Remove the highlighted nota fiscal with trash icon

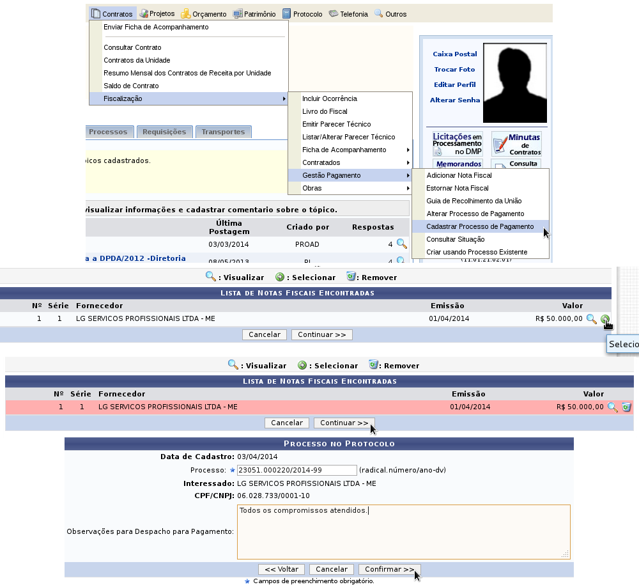pyautogui.click(x=626, y=407)
